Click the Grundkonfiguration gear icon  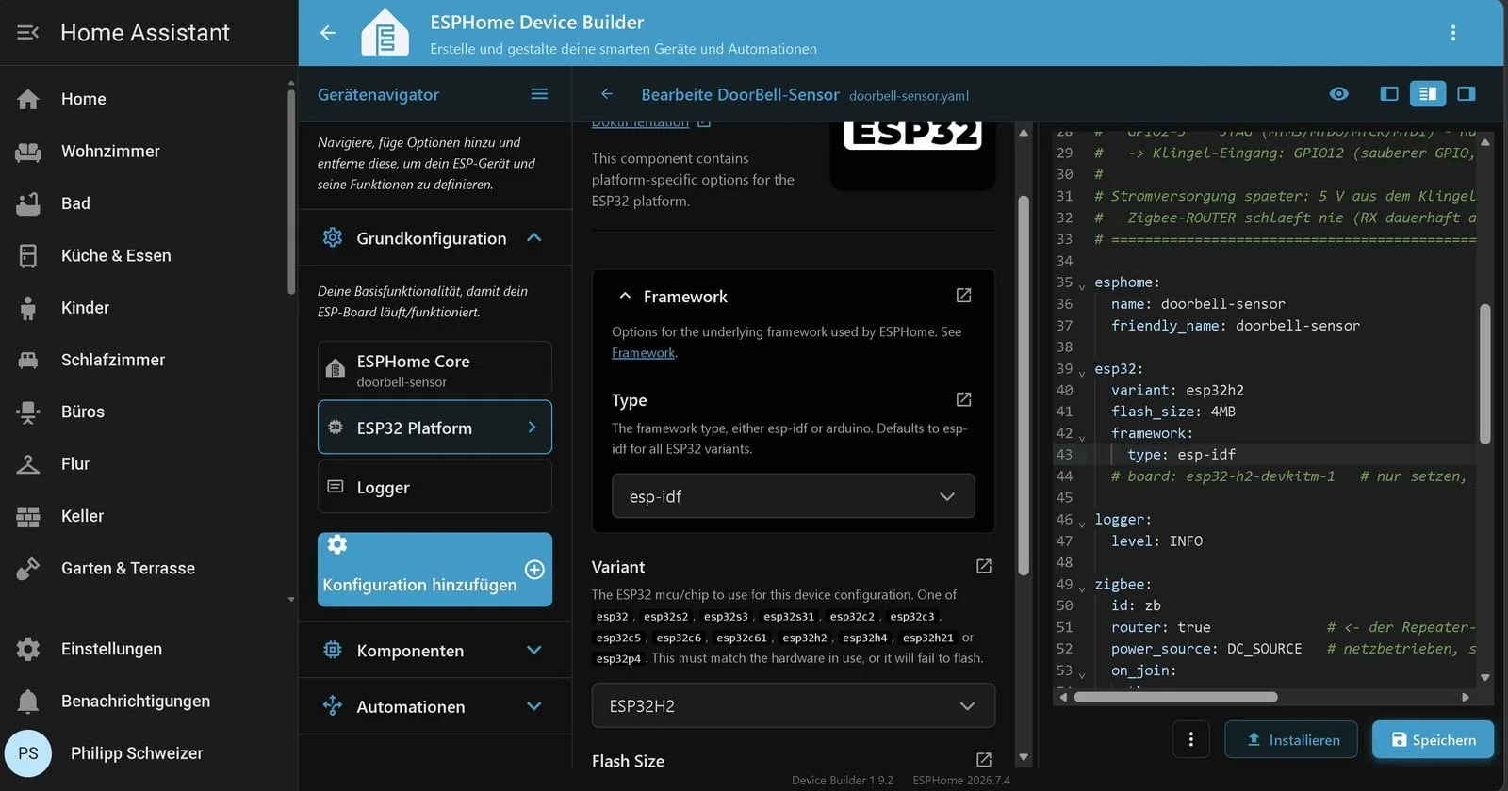tap(333, 237)
